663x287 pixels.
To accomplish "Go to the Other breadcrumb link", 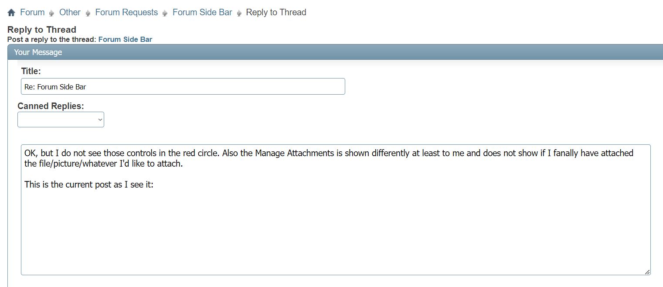I will (x=70, y=12).
